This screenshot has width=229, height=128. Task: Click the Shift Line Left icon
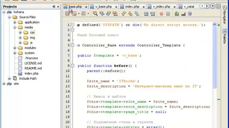(x=146, y=14)
